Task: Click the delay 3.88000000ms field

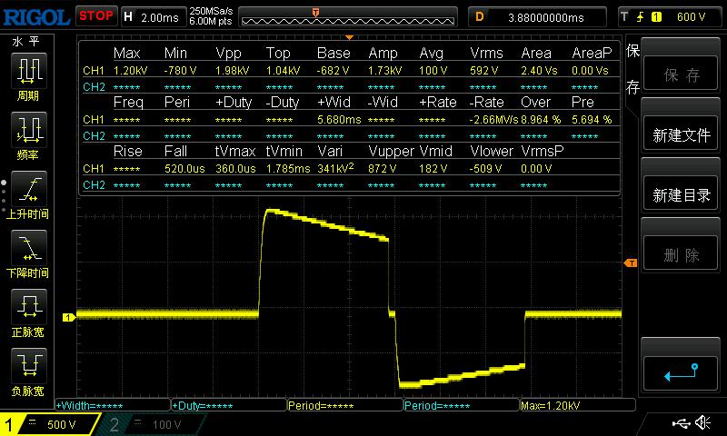Action: pyautogui.click(x=537, y=17)
